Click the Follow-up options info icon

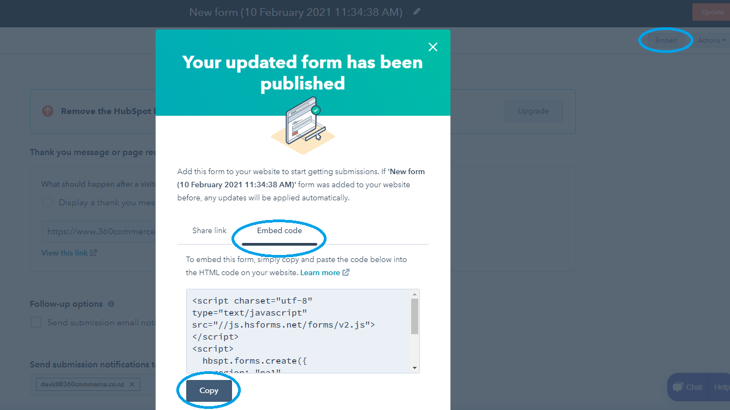tap(111, 304)
